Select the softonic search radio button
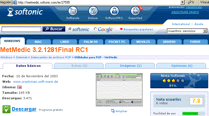209x116 pixels. pos(70,29)
